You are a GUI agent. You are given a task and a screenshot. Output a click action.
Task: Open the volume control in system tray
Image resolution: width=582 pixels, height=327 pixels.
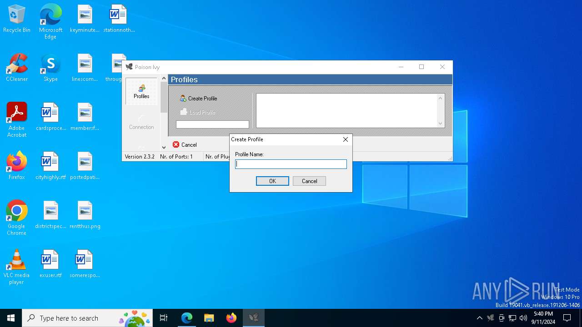tap(523, 318)
